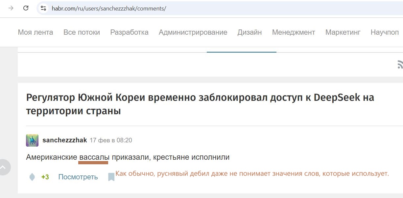Open site information icon in address bar
Screen dimensions: 403x198
pos(43,8)
